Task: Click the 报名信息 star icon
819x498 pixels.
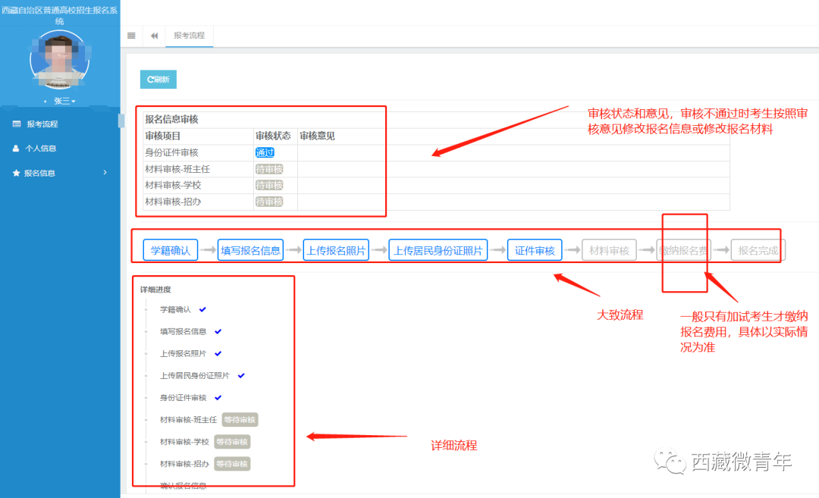Action: coord(17,173)
